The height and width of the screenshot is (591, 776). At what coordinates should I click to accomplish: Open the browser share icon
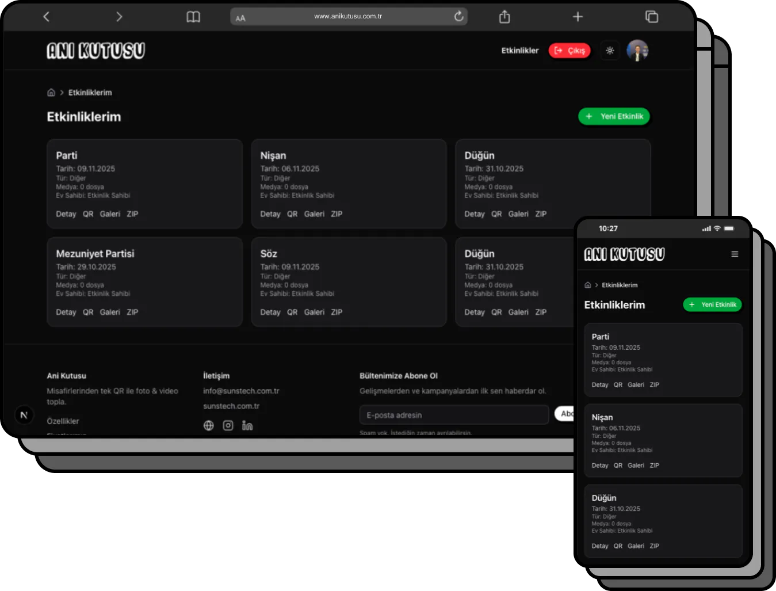click(504, 17)
